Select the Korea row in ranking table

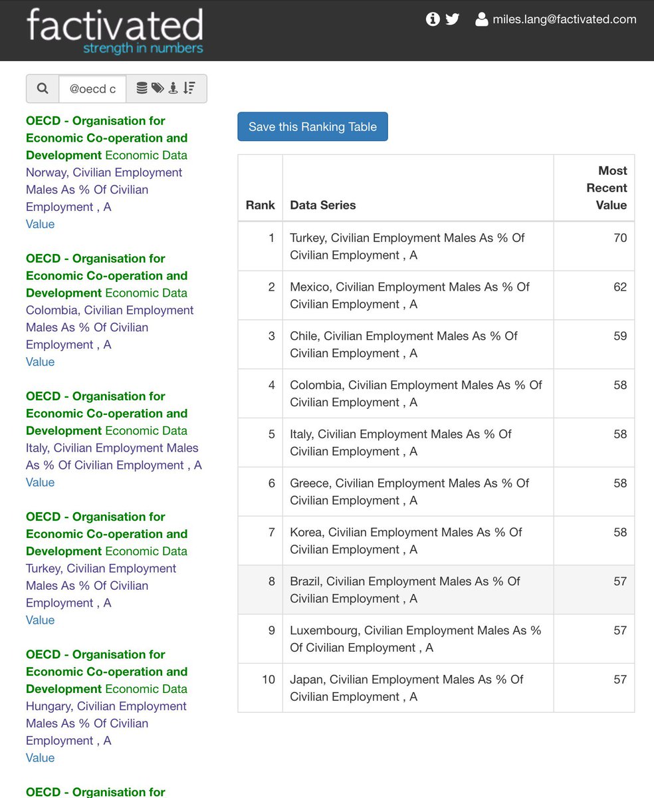(x=436, y=541)
